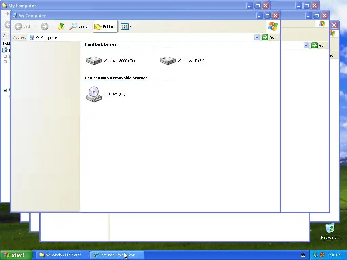Click the Forward arrow button
The image size is (347, 260).
[x=45, y=26]
